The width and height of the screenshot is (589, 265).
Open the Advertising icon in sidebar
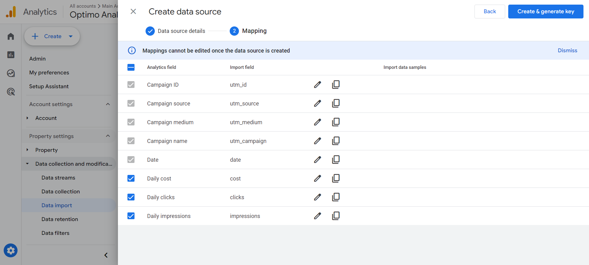(11, 92)
